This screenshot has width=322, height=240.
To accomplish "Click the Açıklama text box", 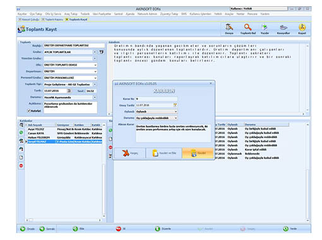I will pos(70,107).
